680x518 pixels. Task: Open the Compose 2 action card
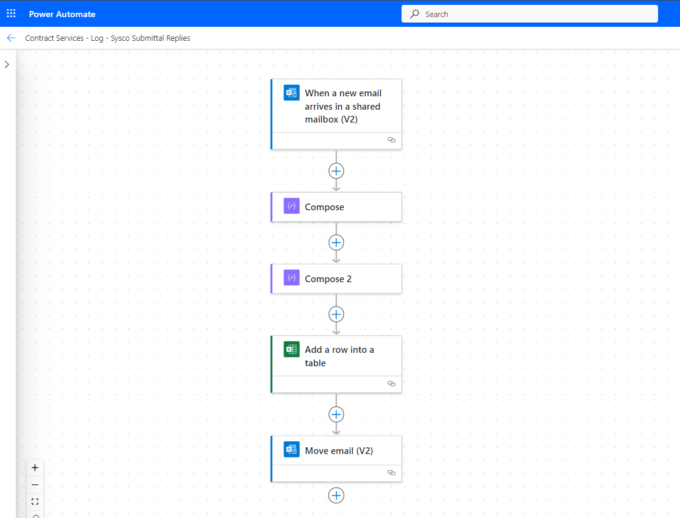pos(336,279)
